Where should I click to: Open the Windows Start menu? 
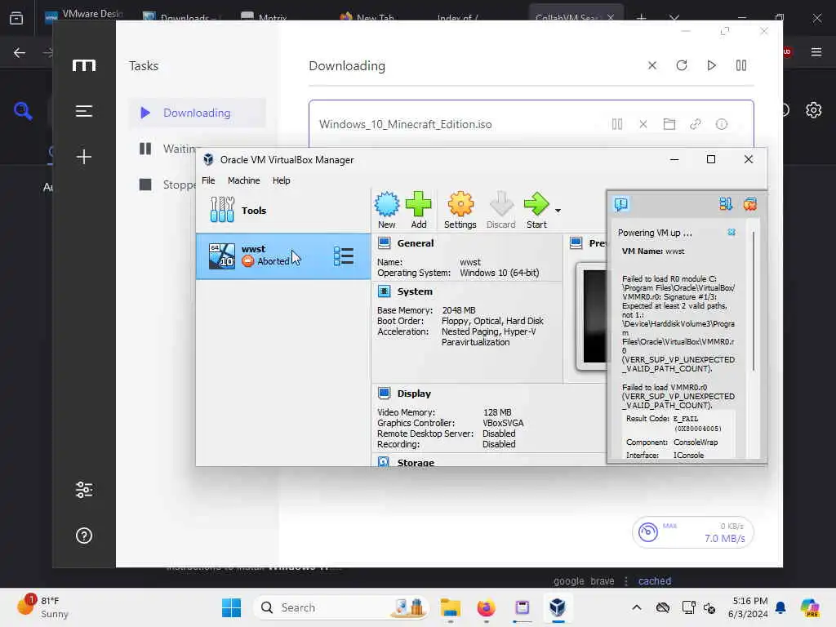[x=231, y=607]
